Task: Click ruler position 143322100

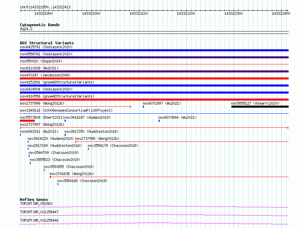Action: pos(139,13)
